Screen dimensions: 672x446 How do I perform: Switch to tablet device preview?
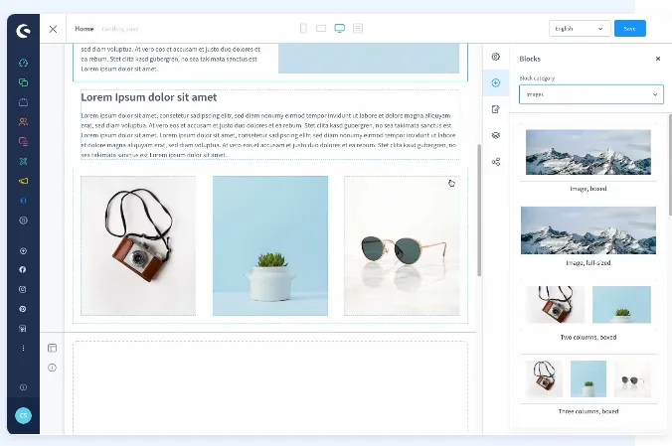321,28
